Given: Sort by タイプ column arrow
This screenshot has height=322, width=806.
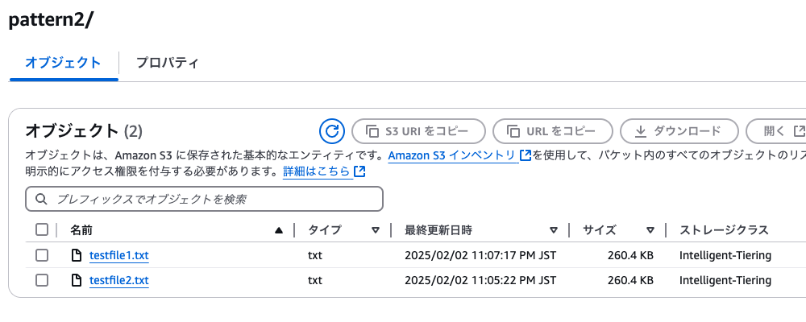Looking at the screenshot, I should point(376,230).
